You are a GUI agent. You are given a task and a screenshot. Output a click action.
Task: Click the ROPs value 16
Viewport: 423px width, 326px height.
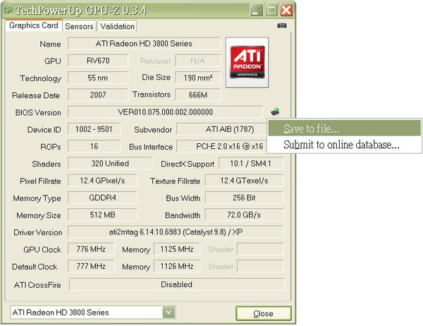pyautogui.click(x=94, y=146)
